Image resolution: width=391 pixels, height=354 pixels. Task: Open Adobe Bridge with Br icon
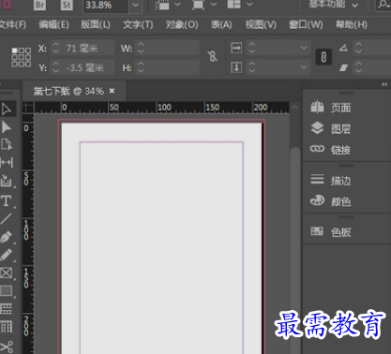tap(39, 5)
